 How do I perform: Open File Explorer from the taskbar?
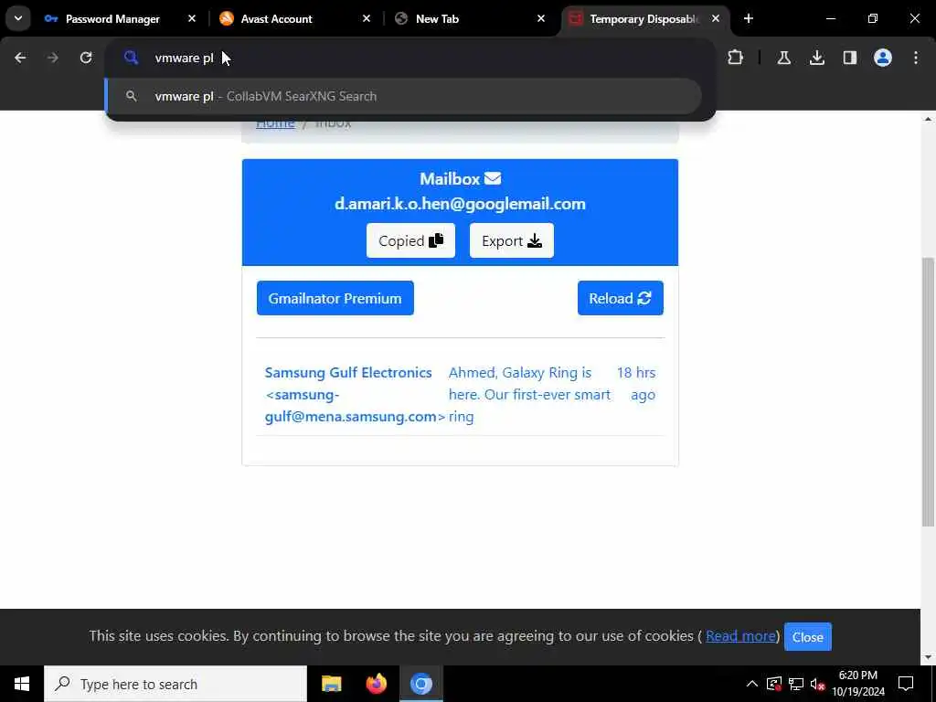coord(331,684)
